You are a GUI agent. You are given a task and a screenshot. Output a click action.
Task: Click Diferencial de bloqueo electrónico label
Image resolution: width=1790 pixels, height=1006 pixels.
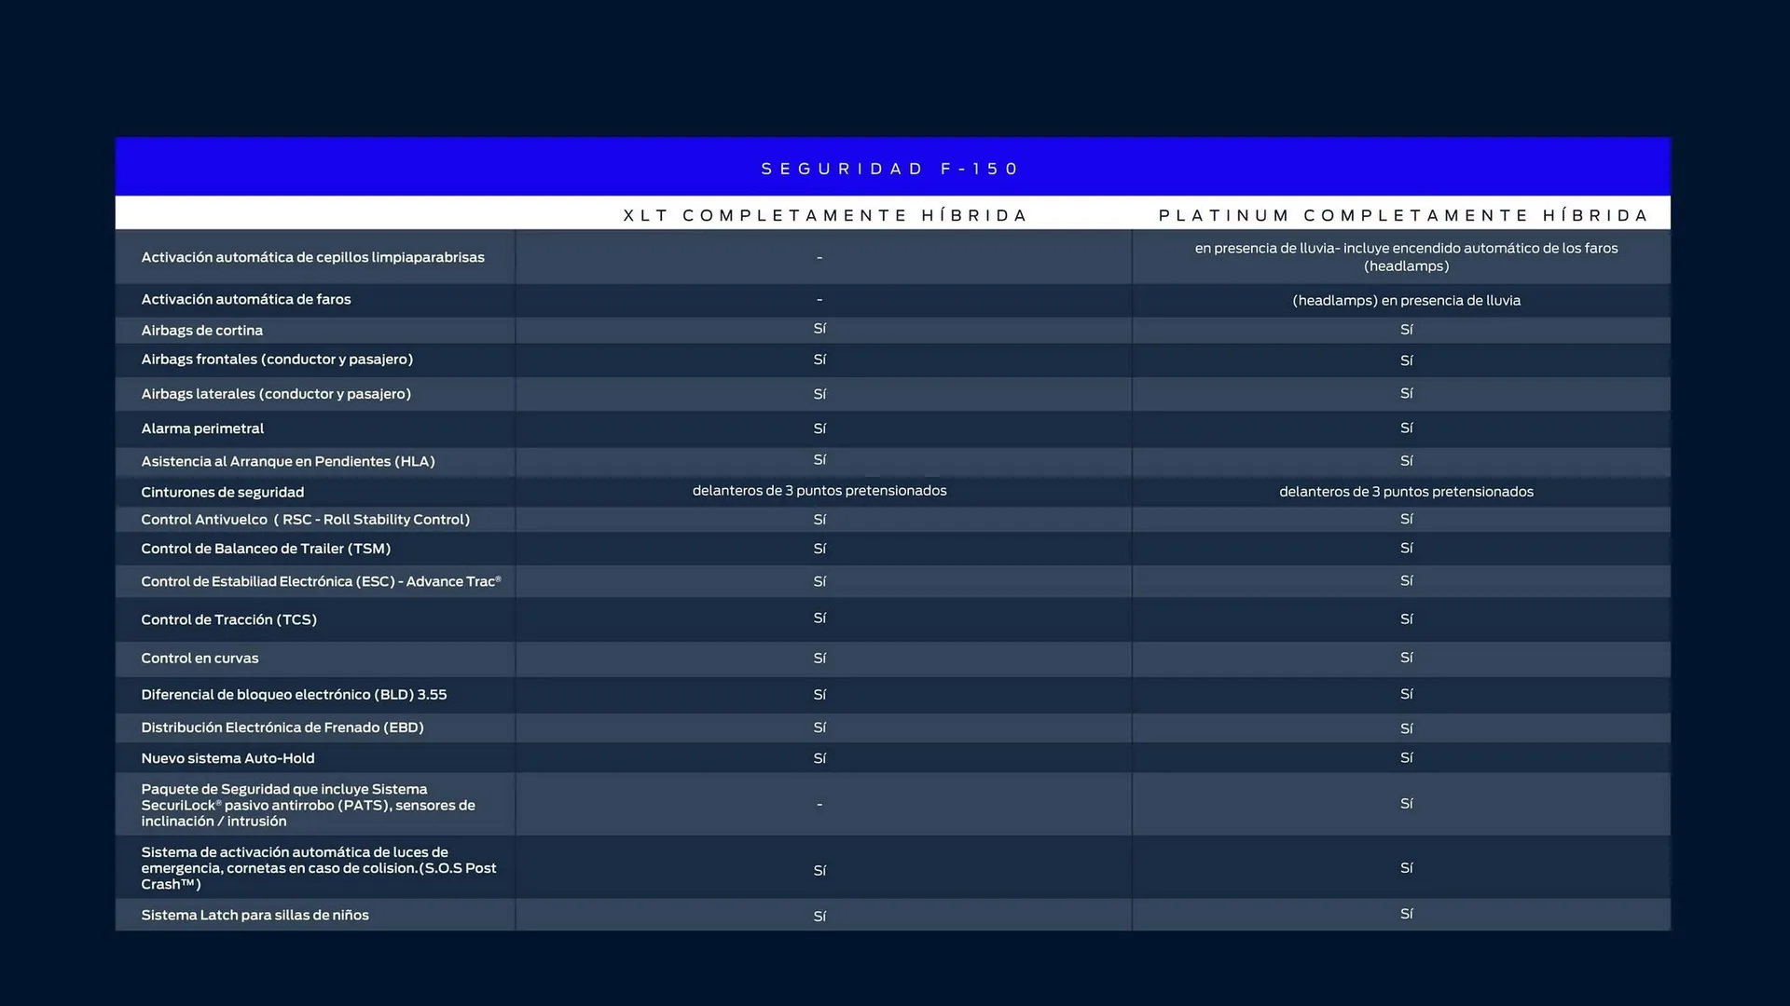[294, 695]
